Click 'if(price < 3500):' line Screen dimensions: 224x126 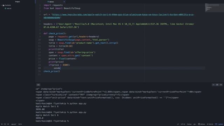pos(59,65)
